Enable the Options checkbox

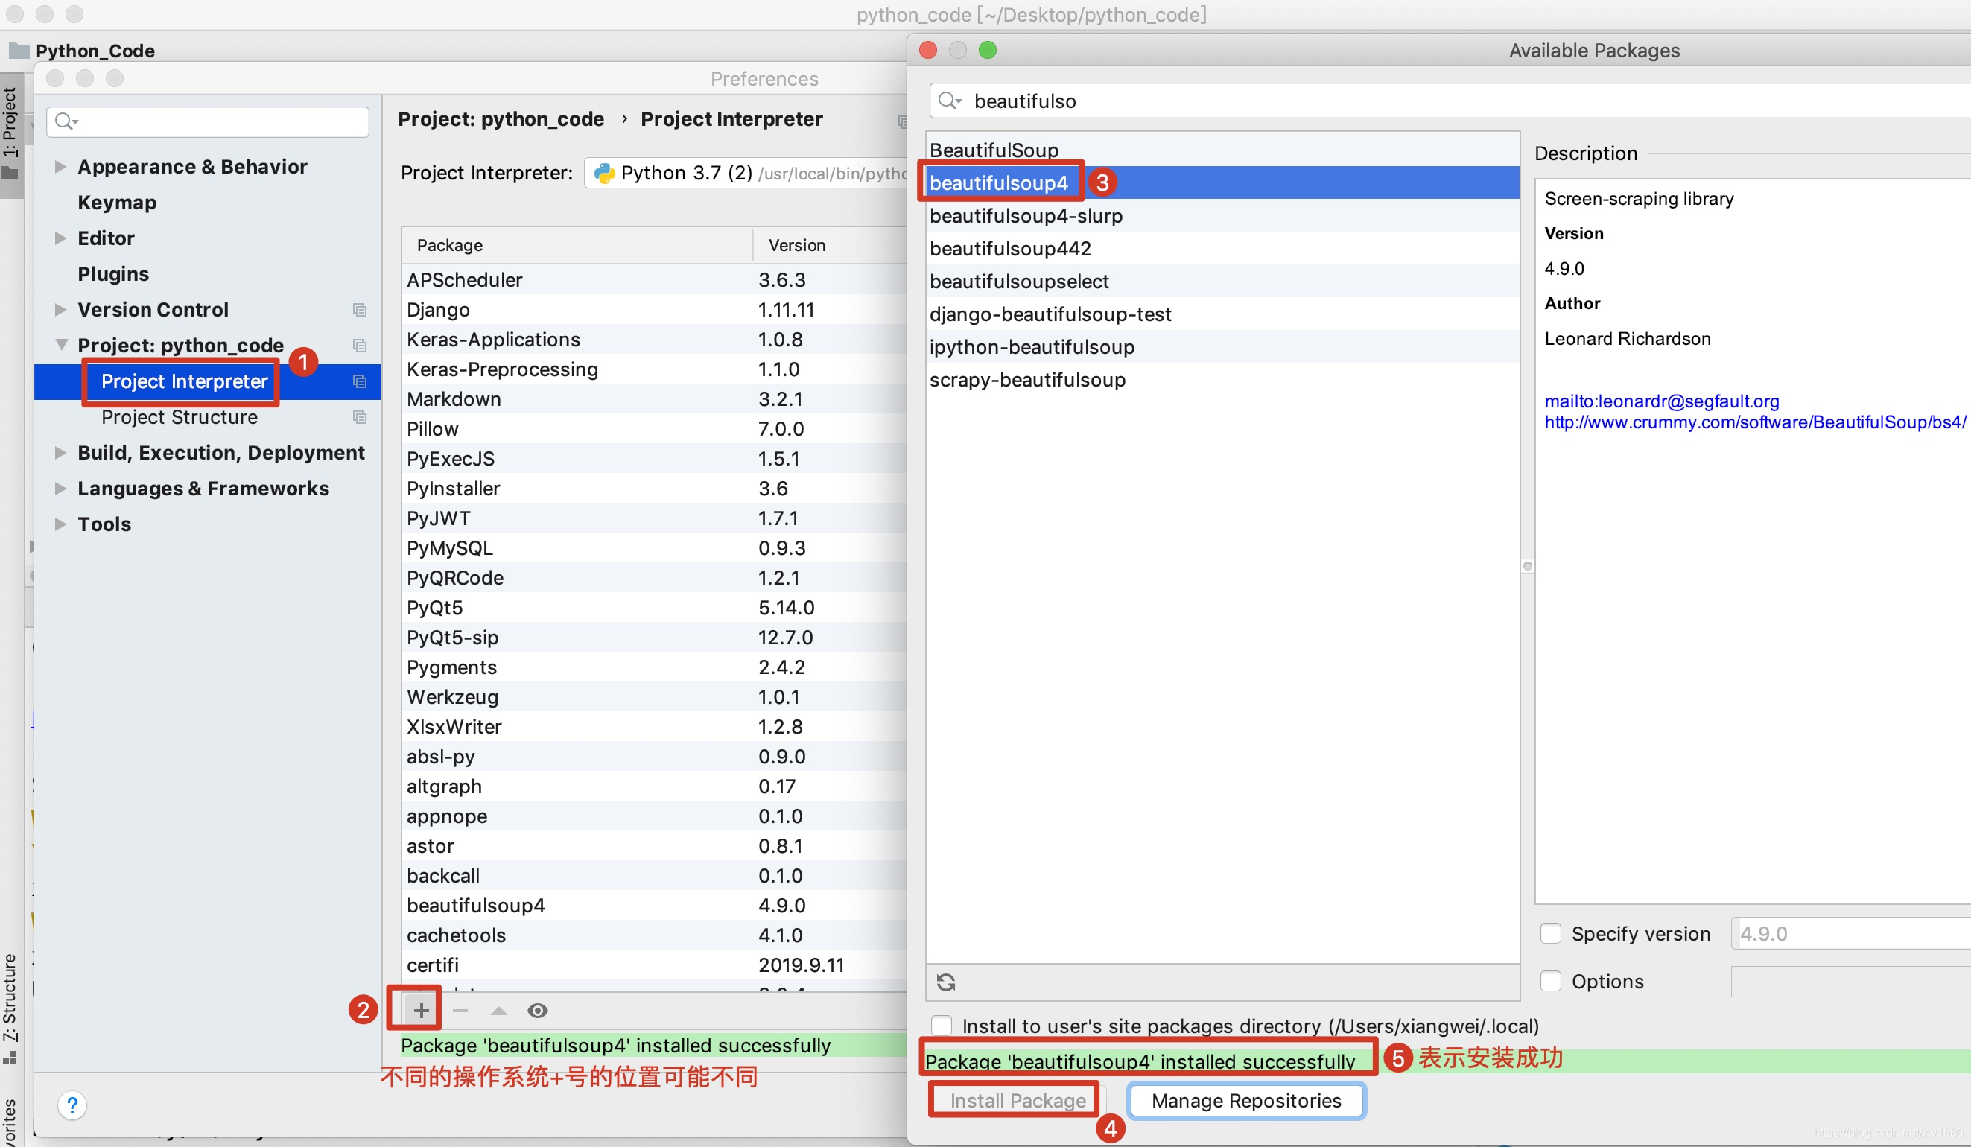(x=1550, y=981)
